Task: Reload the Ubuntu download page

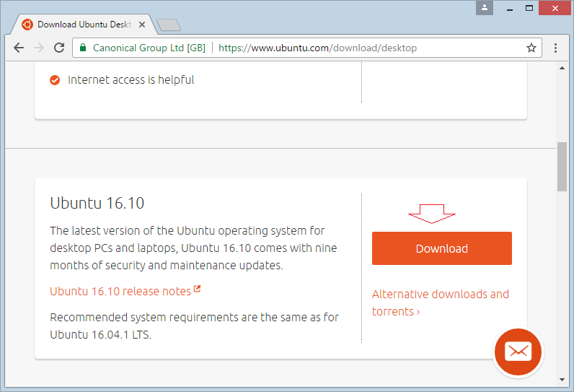Action: (59, 48)
